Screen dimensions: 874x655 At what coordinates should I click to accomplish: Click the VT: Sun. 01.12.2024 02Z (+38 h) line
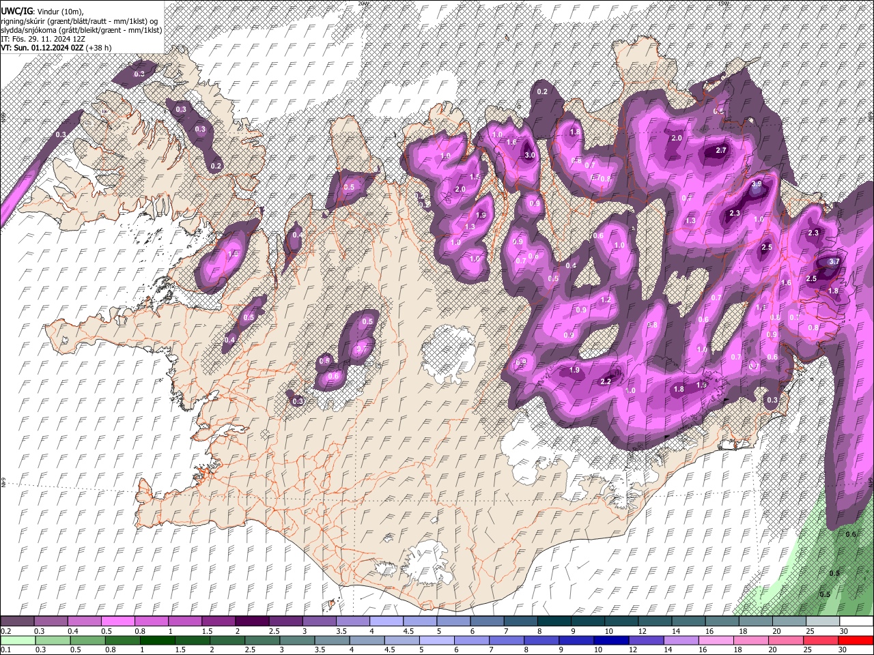point(56,48)
